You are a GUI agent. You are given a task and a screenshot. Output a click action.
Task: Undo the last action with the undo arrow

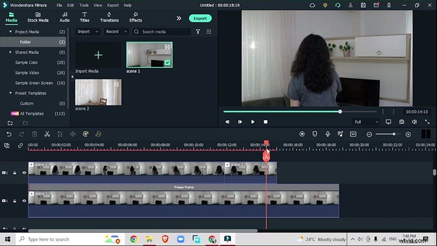pos(9,134)
